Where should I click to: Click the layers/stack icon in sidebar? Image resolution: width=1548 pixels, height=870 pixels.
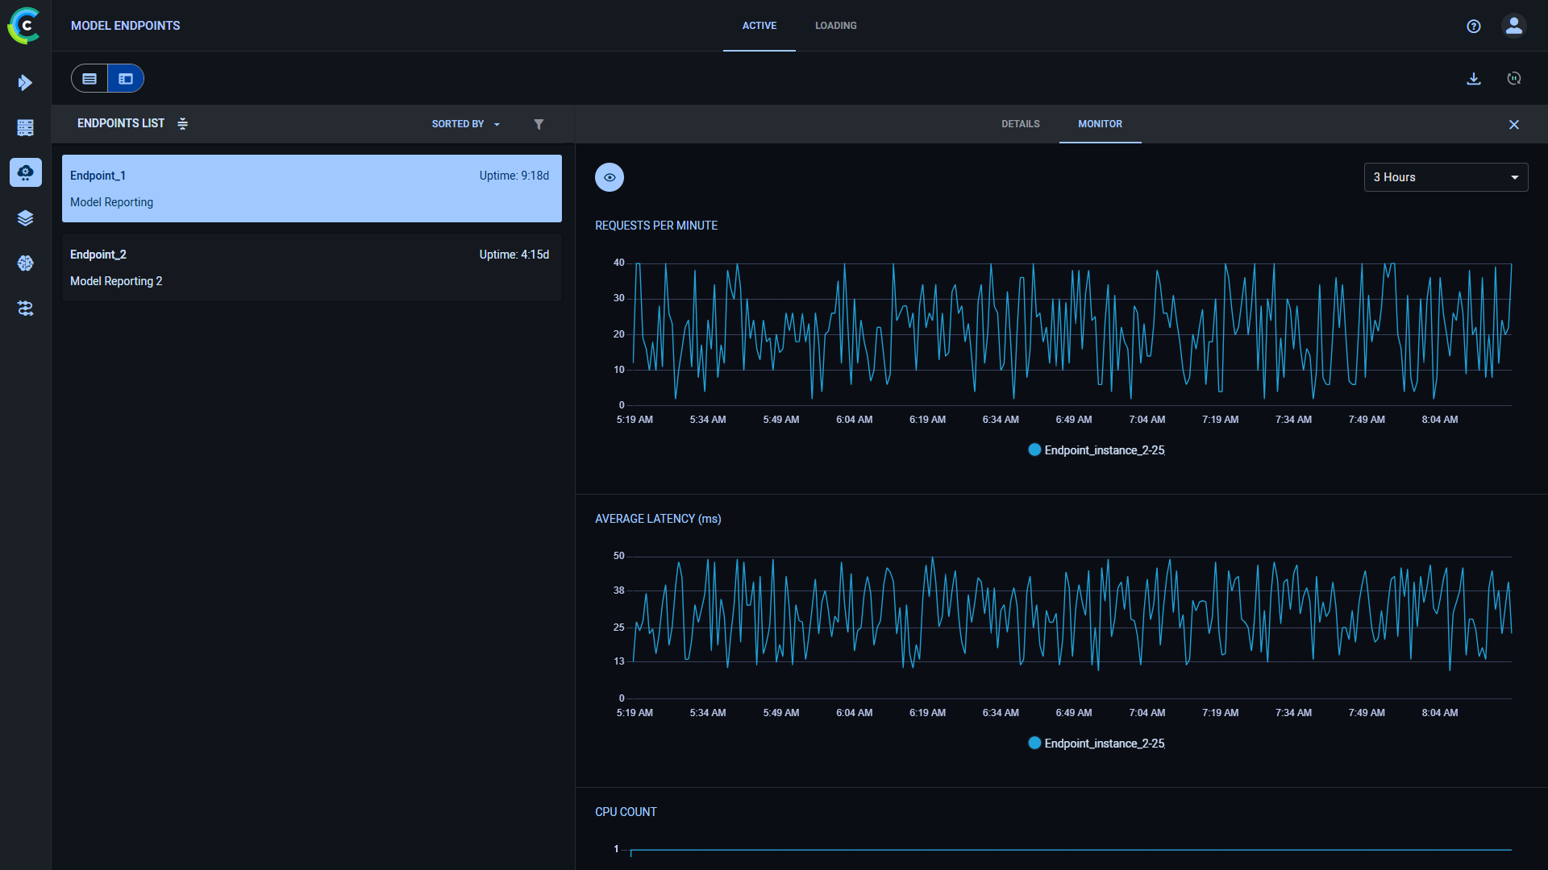[x=26, y=217]
